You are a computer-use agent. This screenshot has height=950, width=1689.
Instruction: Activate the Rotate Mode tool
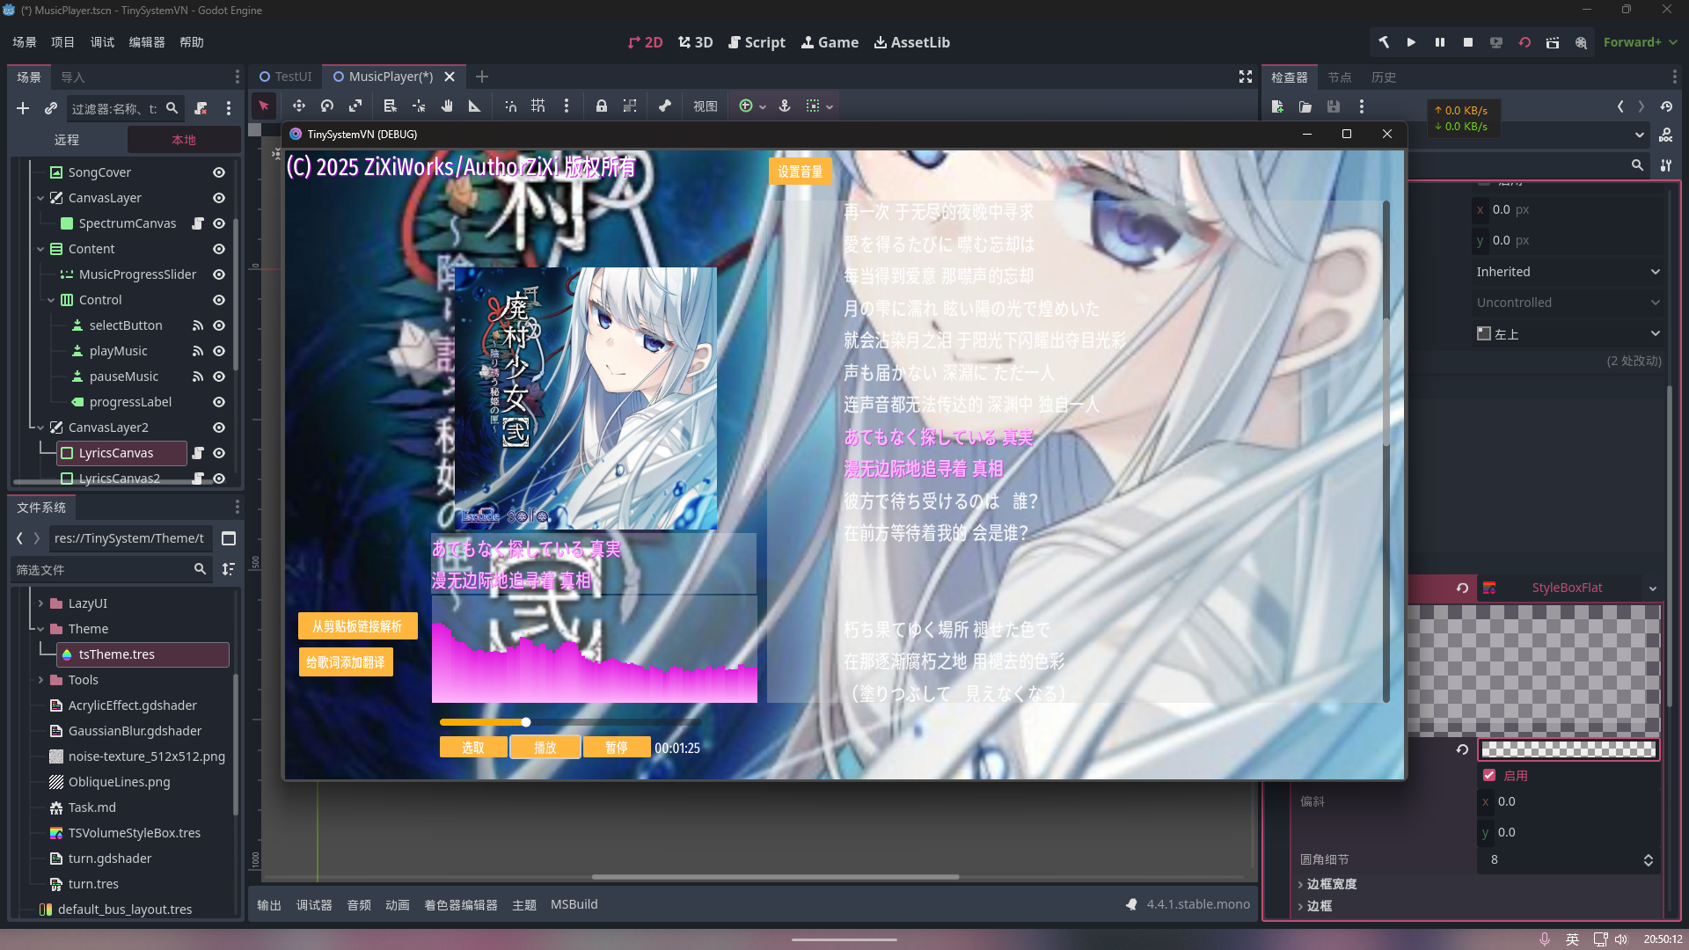327,106
